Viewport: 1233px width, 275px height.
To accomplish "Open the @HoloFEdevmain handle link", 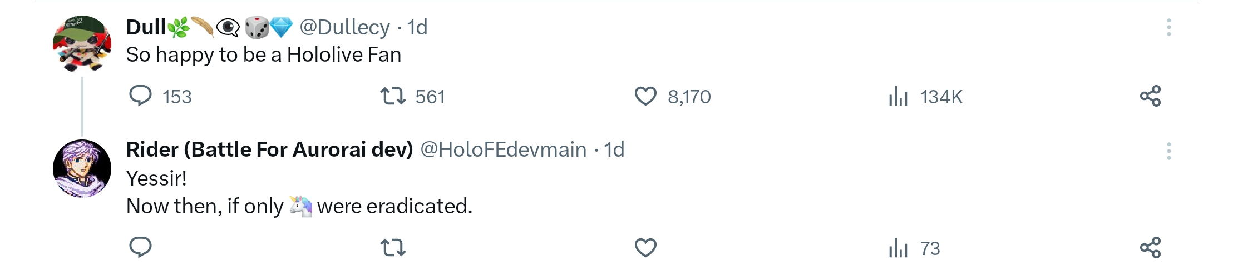I will pos(503,149).
